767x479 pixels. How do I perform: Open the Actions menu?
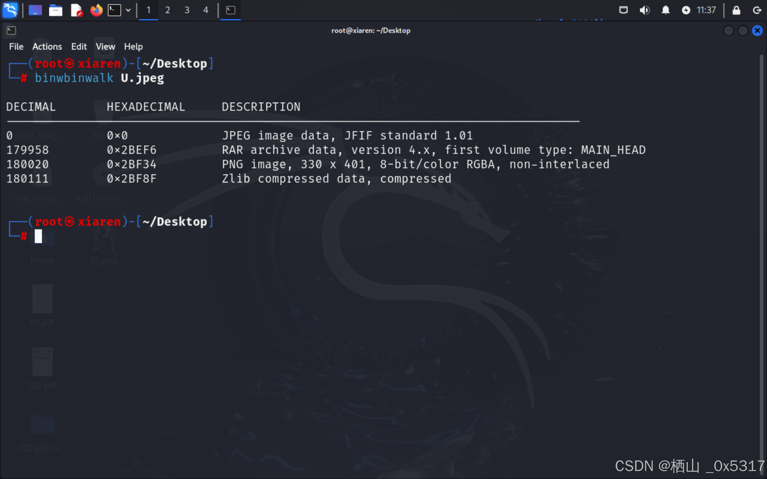(47, 47)
